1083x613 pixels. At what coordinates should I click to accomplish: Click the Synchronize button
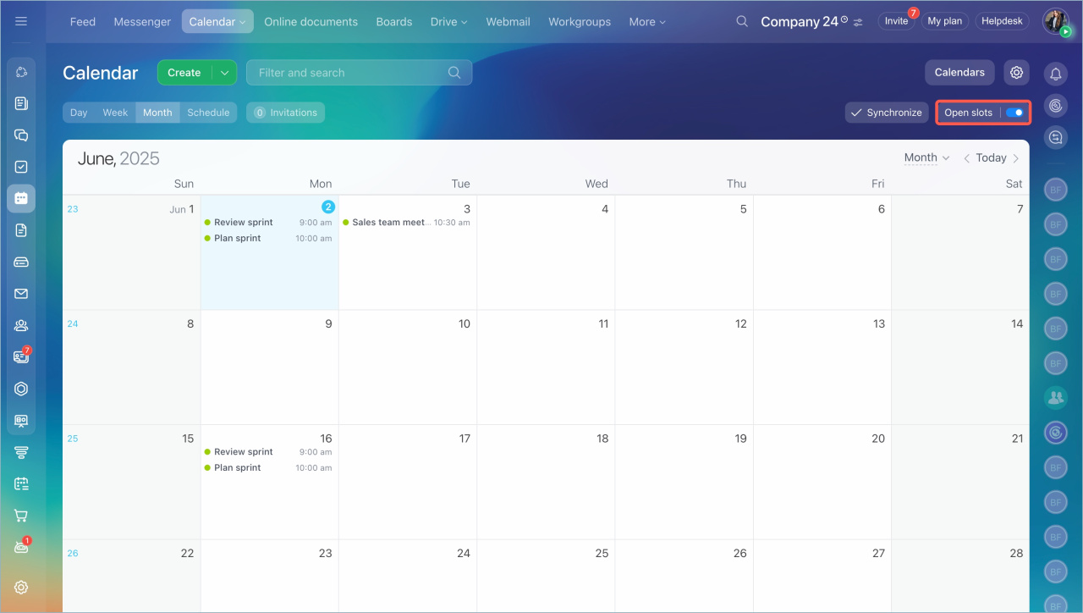tap(887, 113)
